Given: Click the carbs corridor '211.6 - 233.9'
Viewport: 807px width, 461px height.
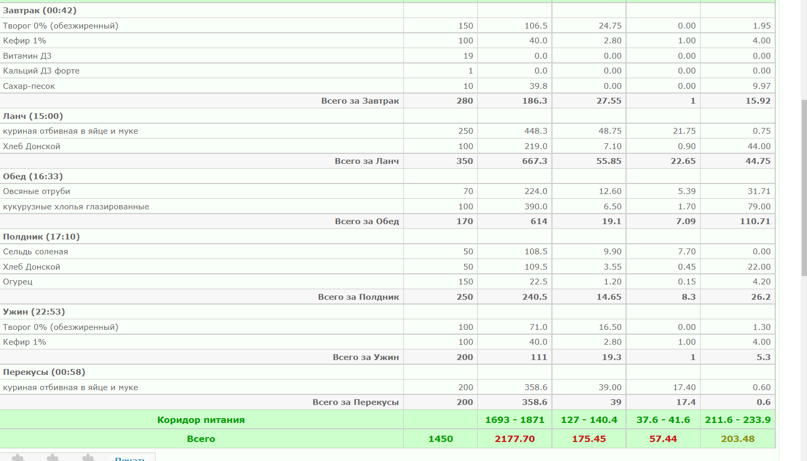Looking at the screenshot, I should coord(738,420).
